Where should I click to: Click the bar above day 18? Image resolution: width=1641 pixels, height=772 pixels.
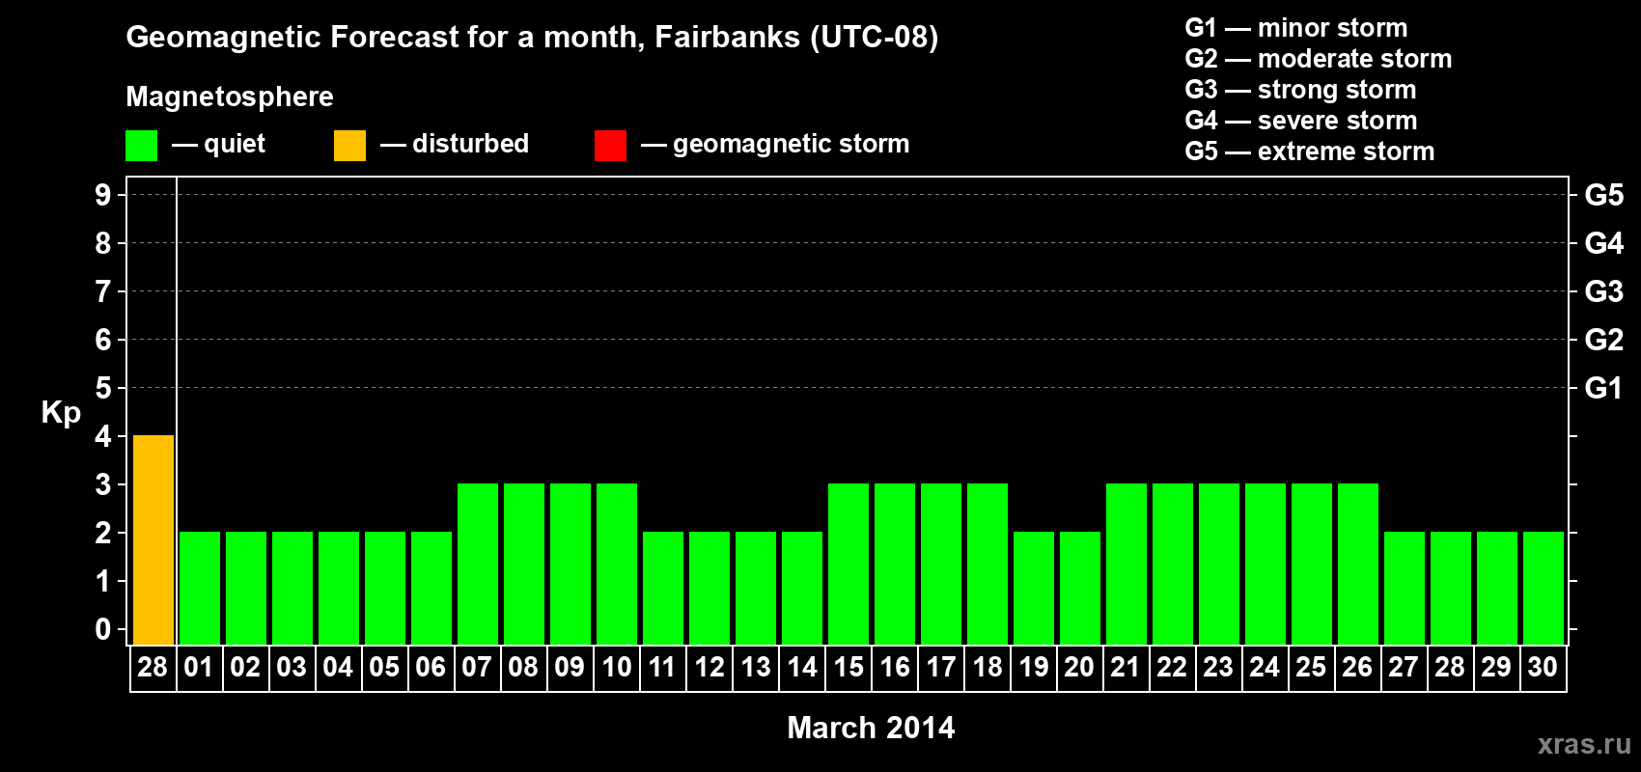coord(987,564)
